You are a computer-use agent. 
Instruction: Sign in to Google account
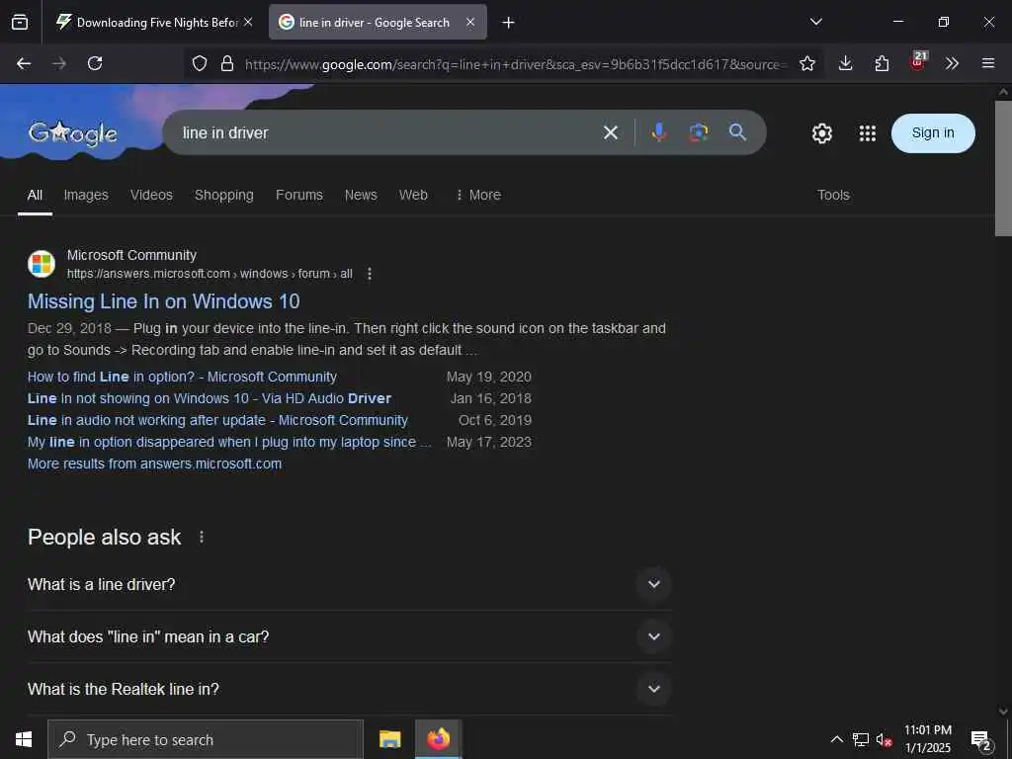pyautogui.click(x=933, y=133)
